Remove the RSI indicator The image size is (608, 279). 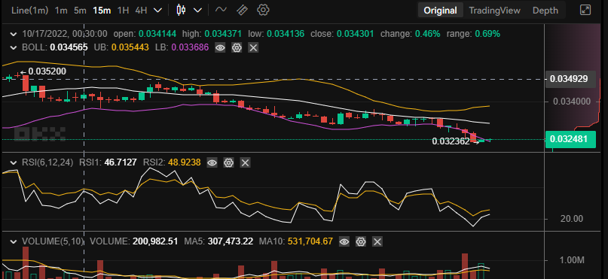point(245,162)
